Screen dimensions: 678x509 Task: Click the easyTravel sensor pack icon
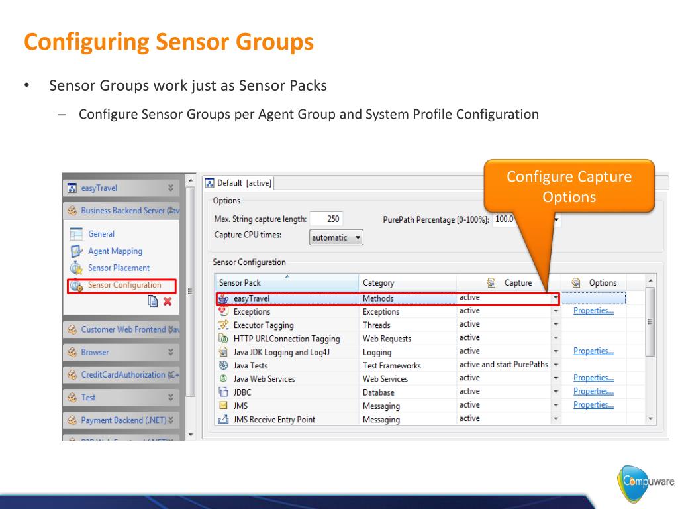[x=223, y=299]
